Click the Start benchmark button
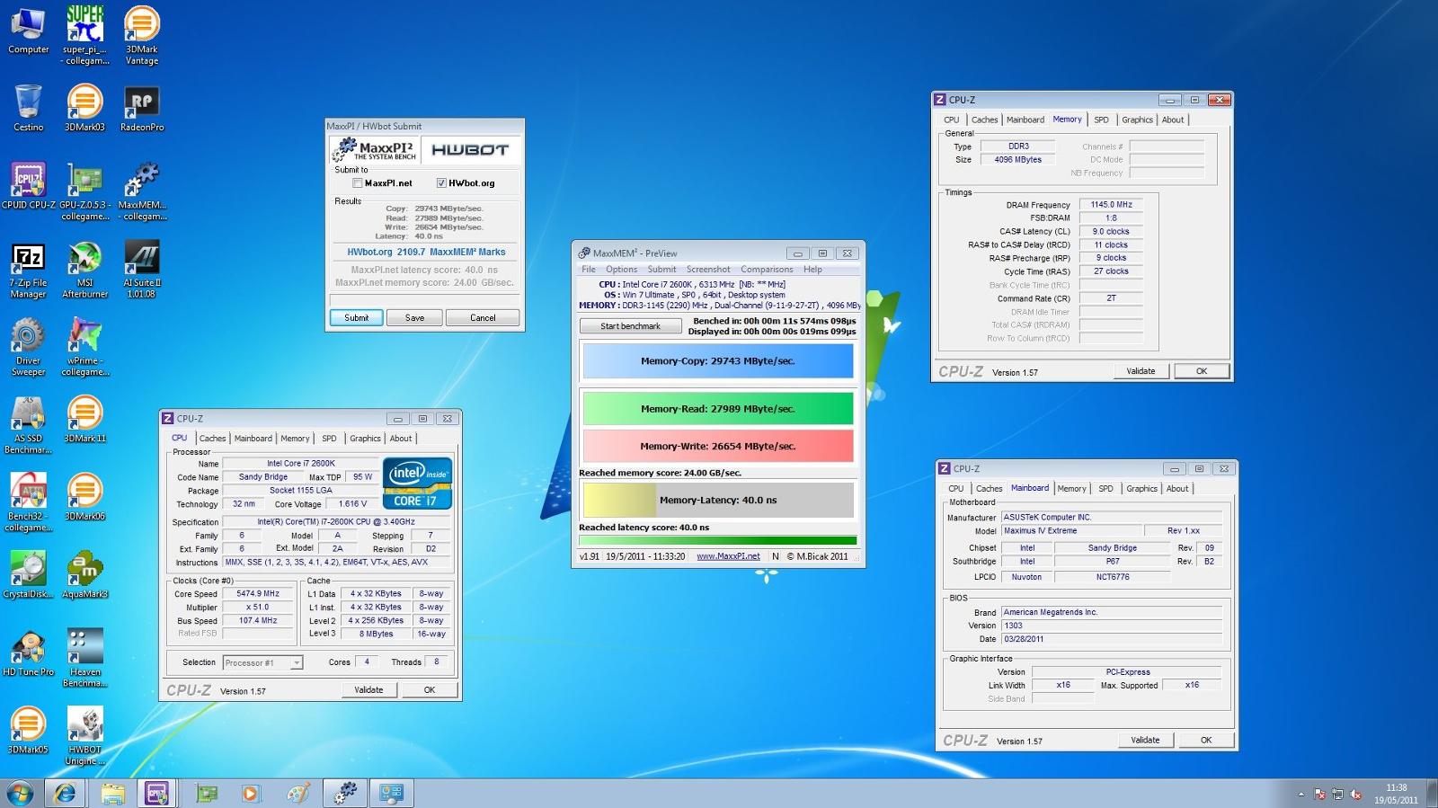1438x808 pixels. point(630,326)
